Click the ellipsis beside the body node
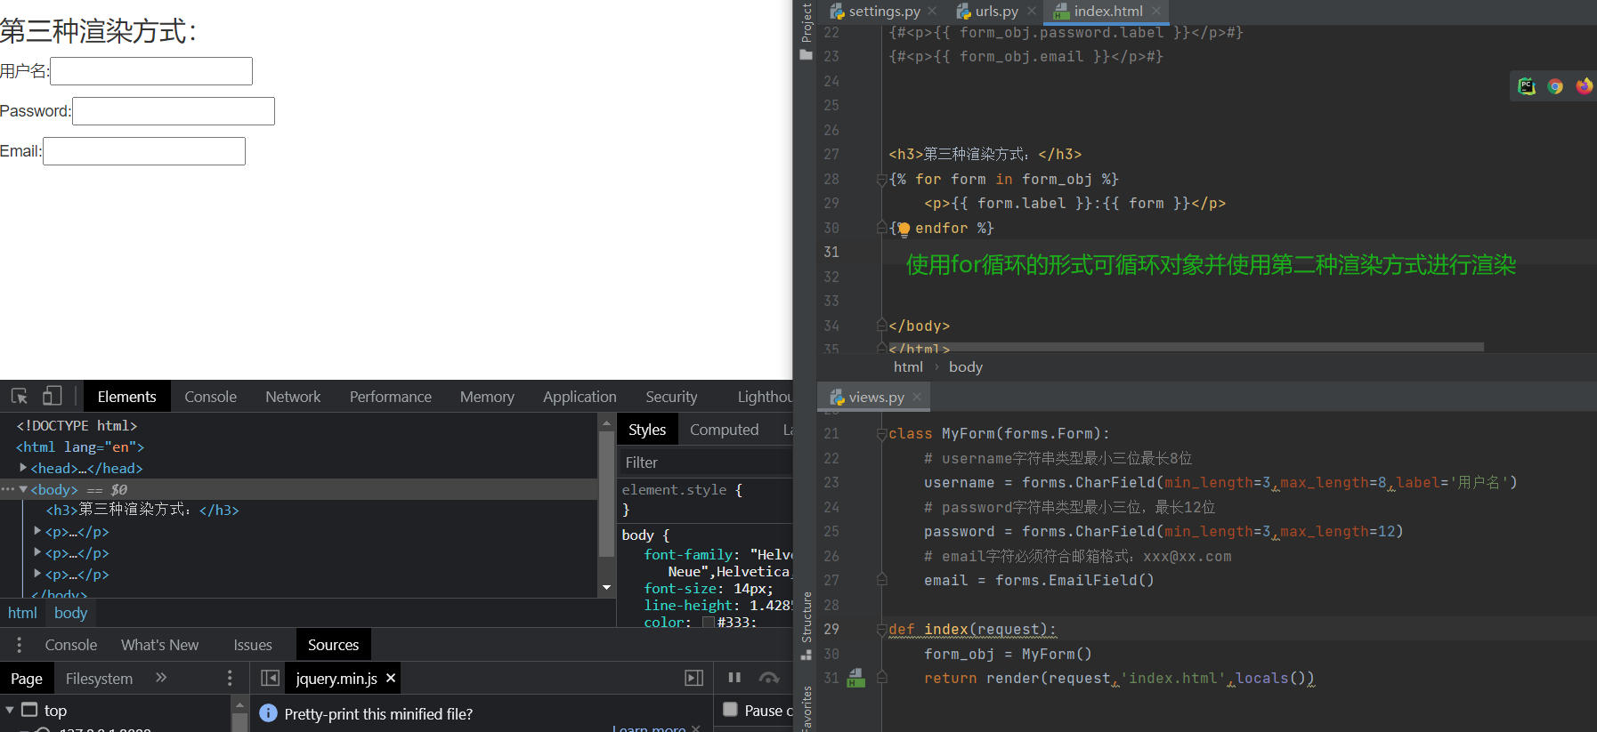1597x732 pixels. 8,489
